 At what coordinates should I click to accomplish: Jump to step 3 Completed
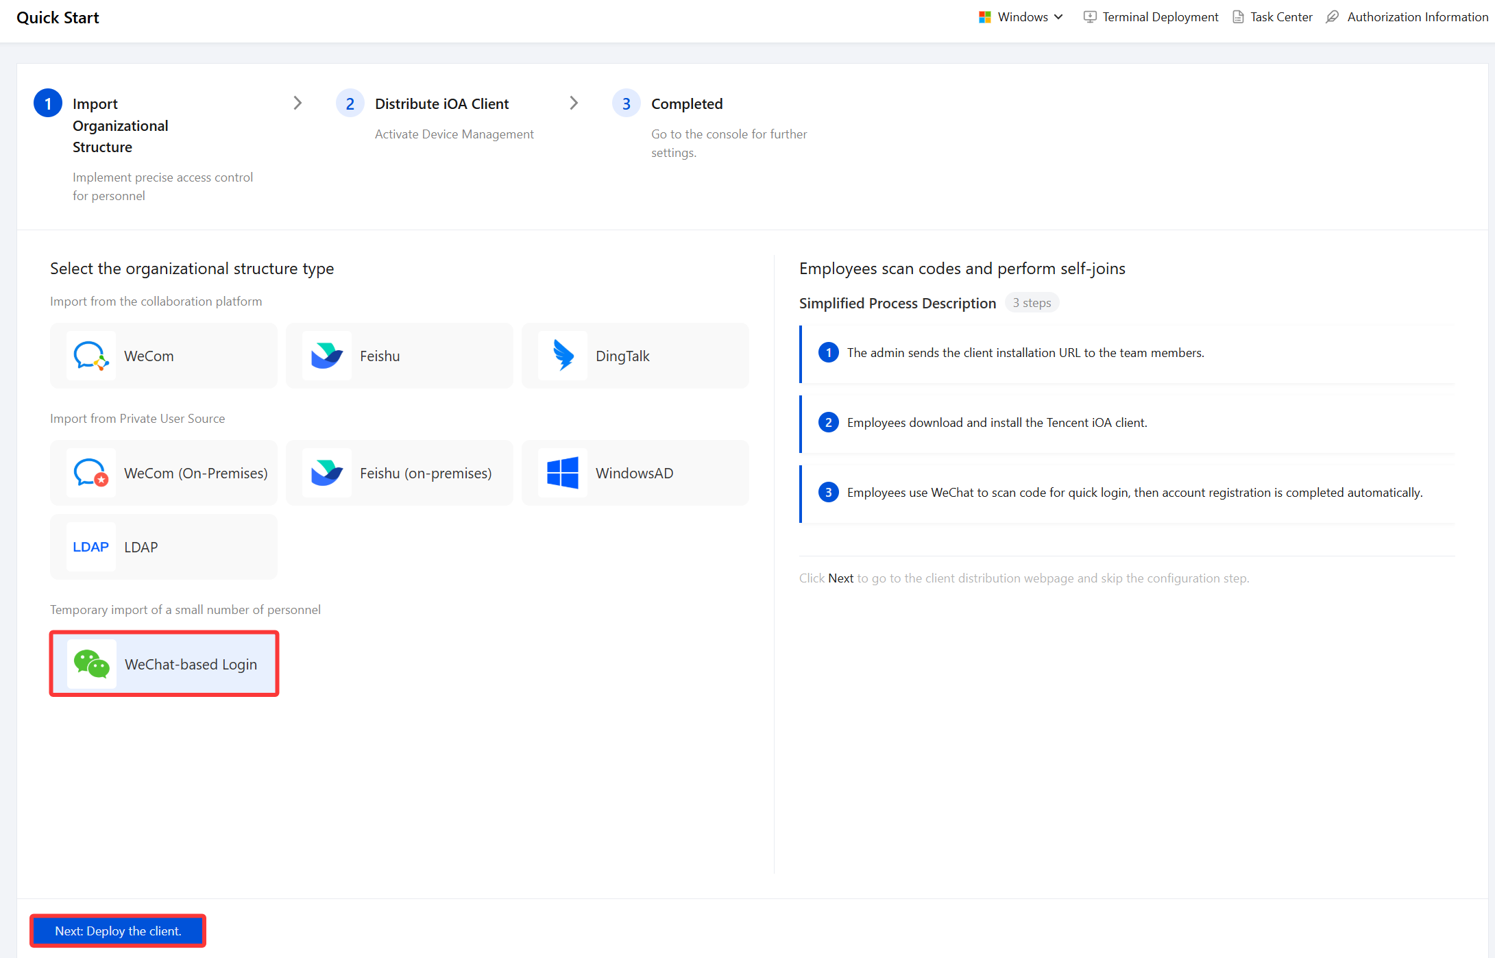[687, 103]
